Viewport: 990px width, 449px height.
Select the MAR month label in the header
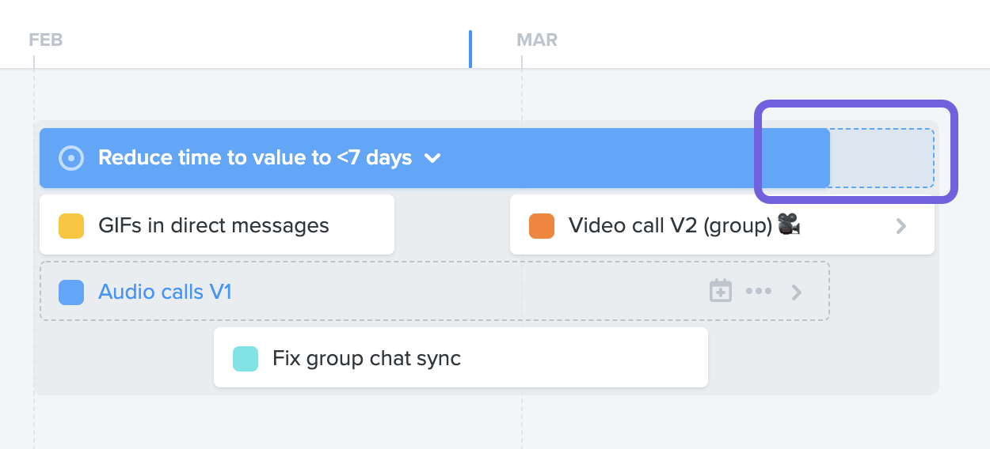click(537, 40)
